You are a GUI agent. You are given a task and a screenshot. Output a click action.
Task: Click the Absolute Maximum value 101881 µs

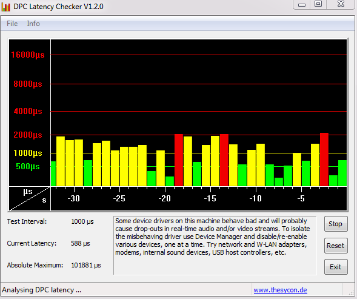click(86, 265)
